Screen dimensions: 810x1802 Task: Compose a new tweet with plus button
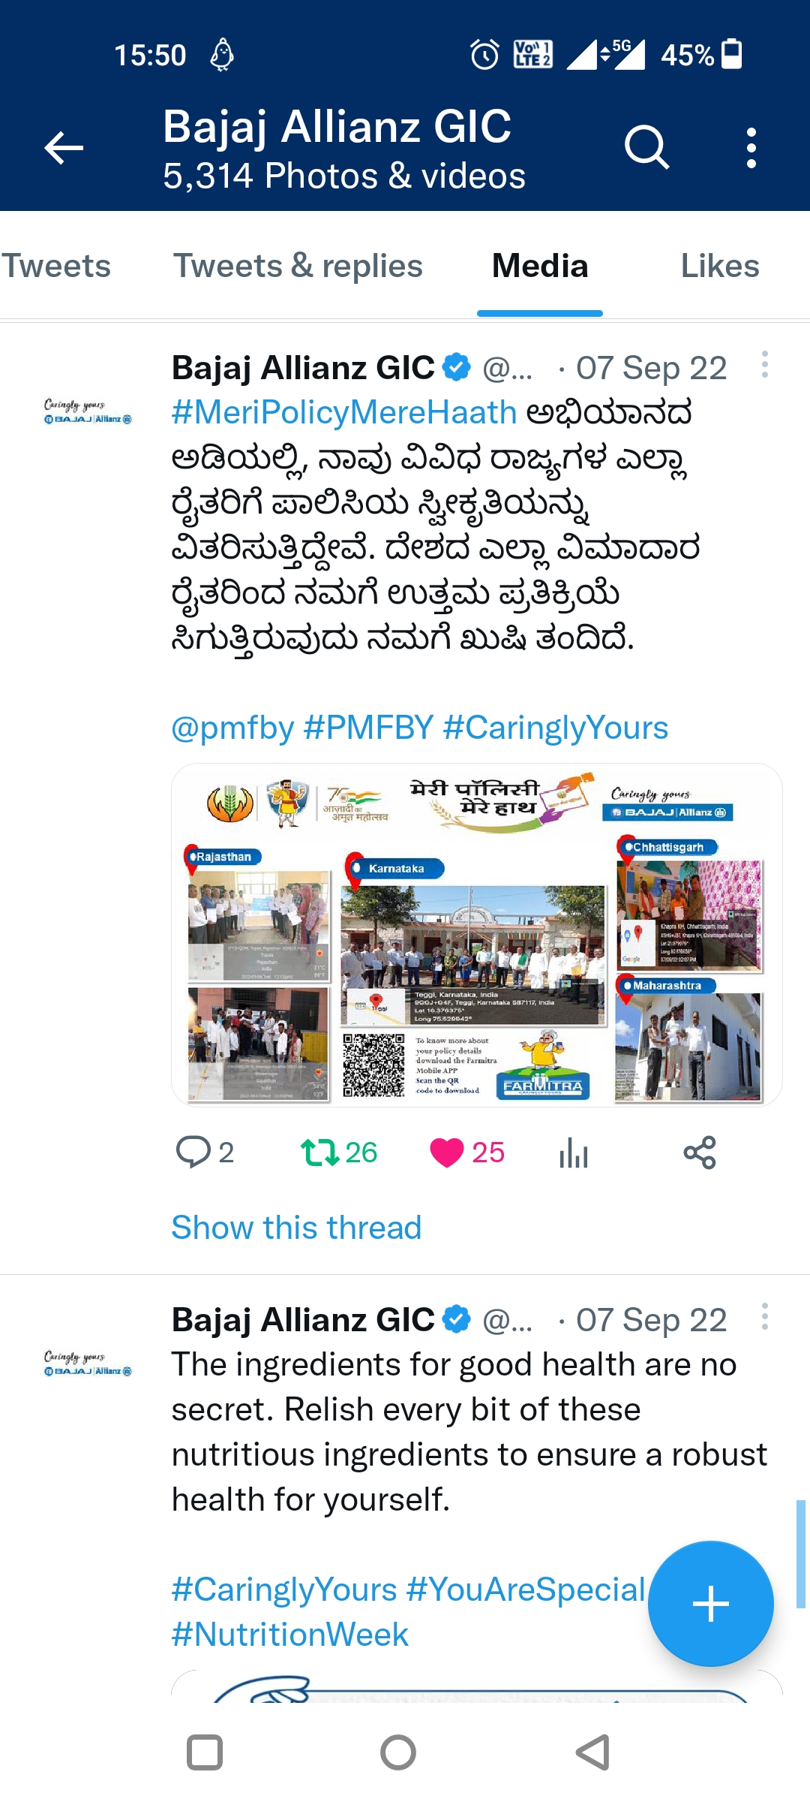(x=710, y=1604)
